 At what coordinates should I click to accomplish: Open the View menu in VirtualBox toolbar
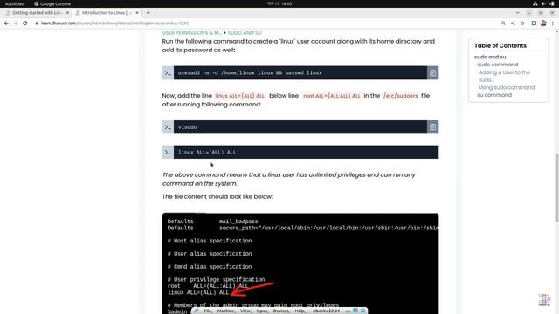coord(245,311)
